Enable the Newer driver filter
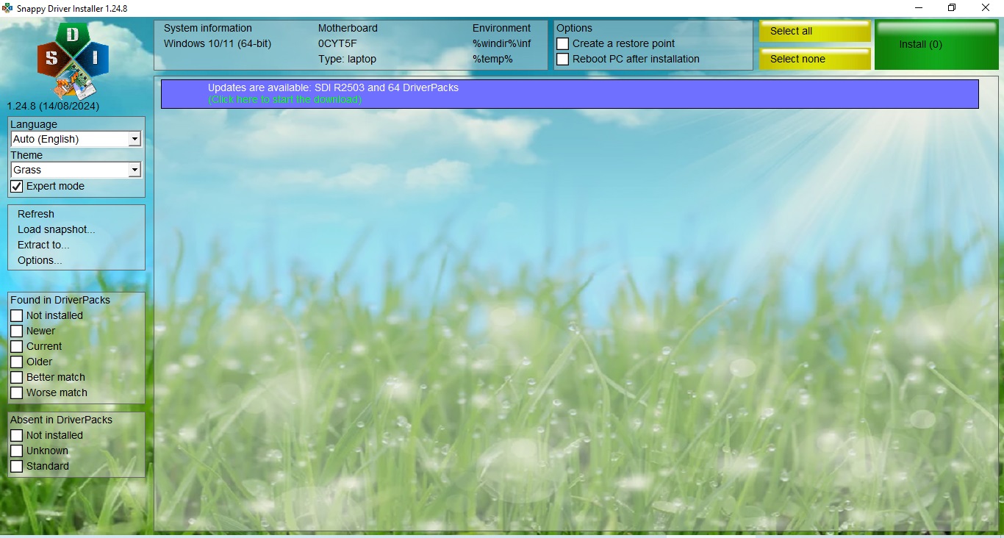 pyautogui.click(x=16, y=331)
